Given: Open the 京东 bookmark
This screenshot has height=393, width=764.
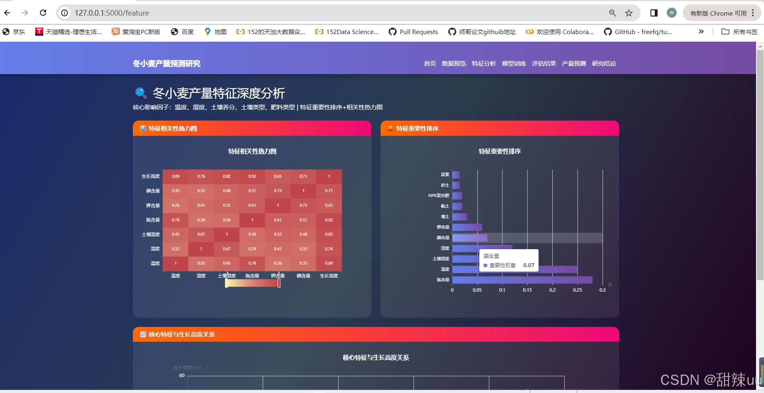Looking at the screenshot, I should [x=14, y=32].
